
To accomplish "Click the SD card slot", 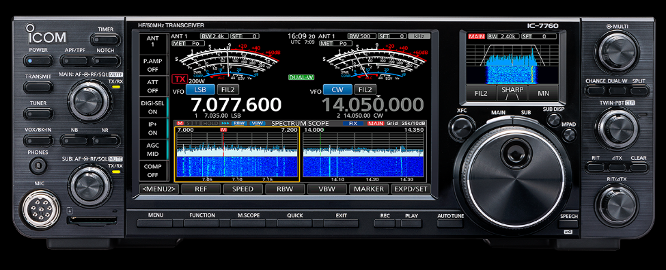I will click(92, 220).
